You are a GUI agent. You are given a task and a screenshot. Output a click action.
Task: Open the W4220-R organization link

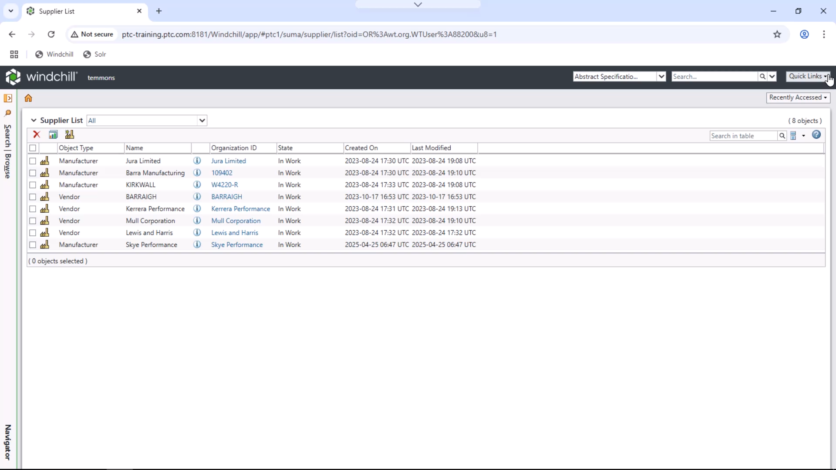click(225, 185)
